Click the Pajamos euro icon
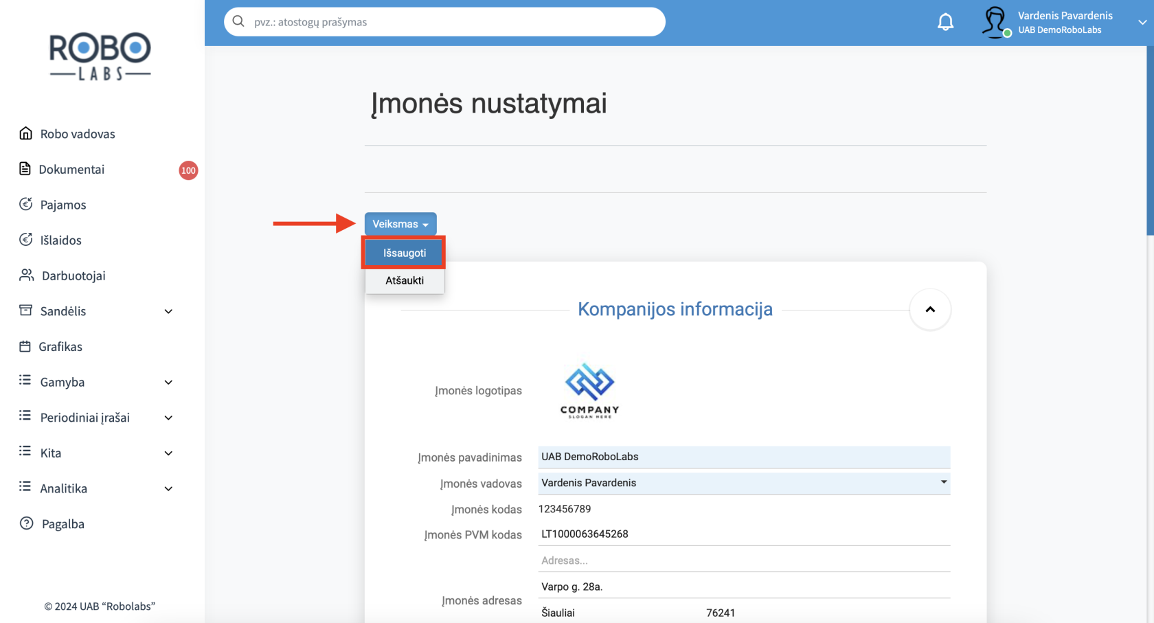This screenshot has height=623, width=1154. tap(25, 204)
